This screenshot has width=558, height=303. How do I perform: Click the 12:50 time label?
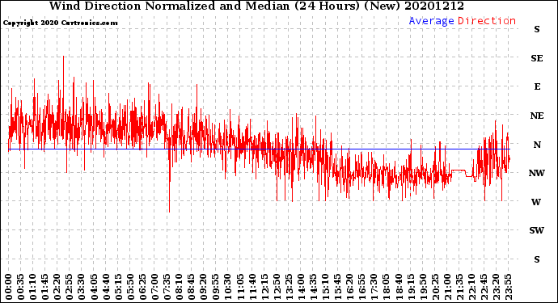tap(277, 287)
